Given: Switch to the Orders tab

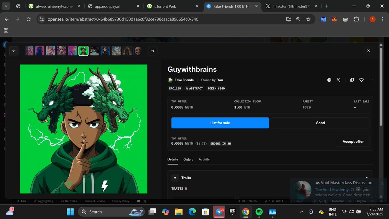Looking at the screenshot, I should 188,159.
